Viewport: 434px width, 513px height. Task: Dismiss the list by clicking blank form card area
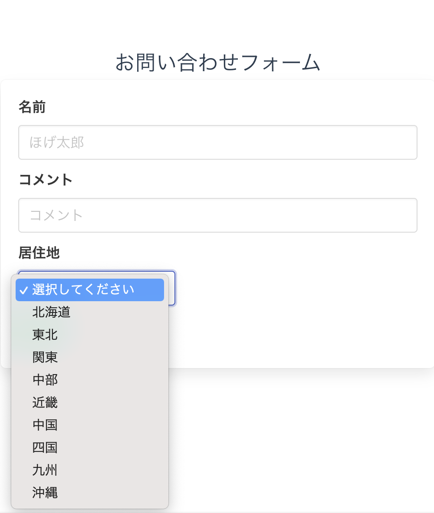pyautogui.click(x=304, y=330)
